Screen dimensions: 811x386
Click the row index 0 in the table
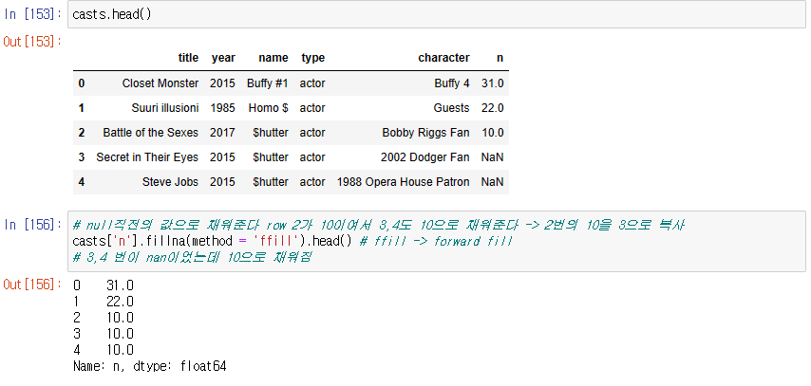(82, 83)
